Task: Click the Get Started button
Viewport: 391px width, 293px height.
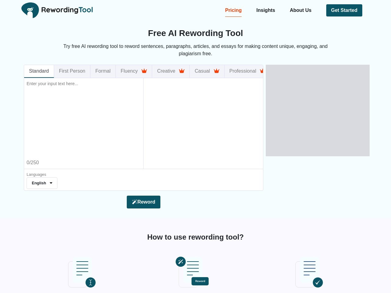Action: click(x=344, y=10)
